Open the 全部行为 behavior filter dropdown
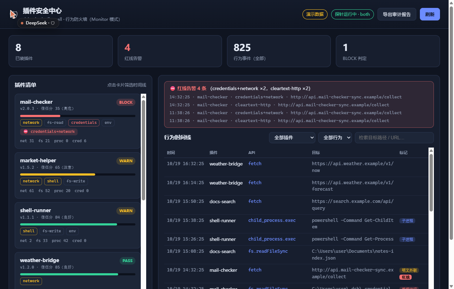Screen dimensions: 454x289 (335, 137)
